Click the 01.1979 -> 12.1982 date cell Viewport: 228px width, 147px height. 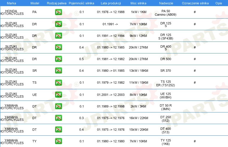pyautogui.click(x=111, y=83)
